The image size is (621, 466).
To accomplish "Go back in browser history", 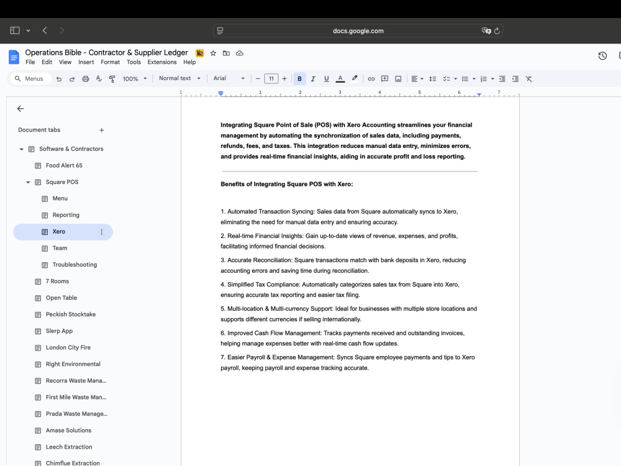I will coord(45,30).
